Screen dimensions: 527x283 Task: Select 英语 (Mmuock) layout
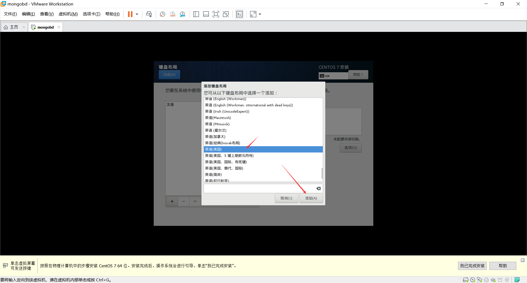click(x=263, y=124)
